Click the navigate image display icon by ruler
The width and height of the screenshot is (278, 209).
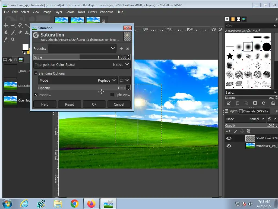point(220,29)
